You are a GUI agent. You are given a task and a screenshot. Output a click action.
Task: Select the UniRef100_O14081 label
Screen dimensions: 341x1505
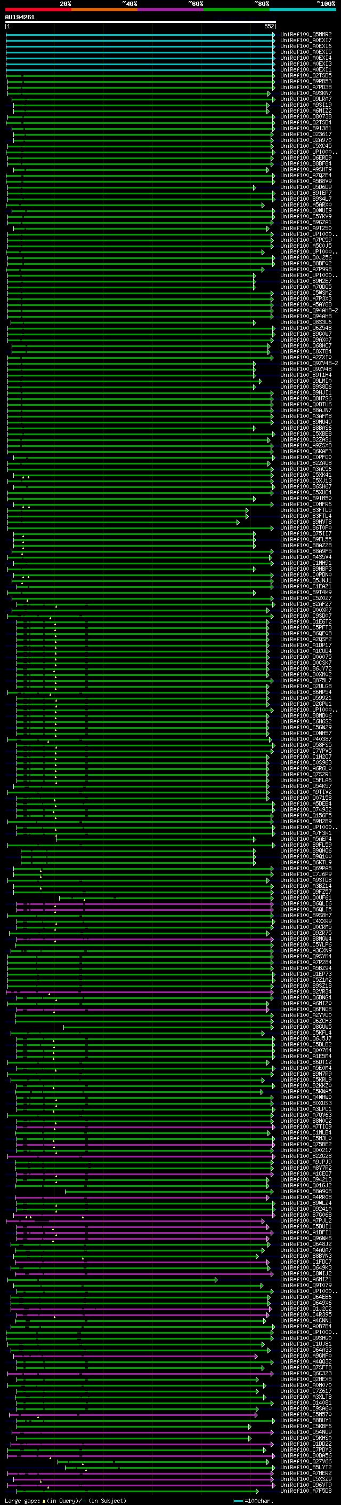click(x=306, y=1402)
